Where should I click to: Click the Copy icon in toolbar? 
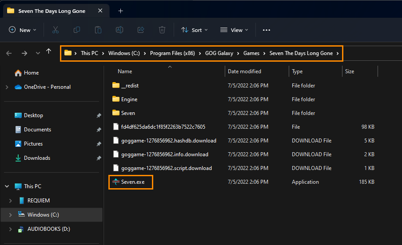(77, 30)
